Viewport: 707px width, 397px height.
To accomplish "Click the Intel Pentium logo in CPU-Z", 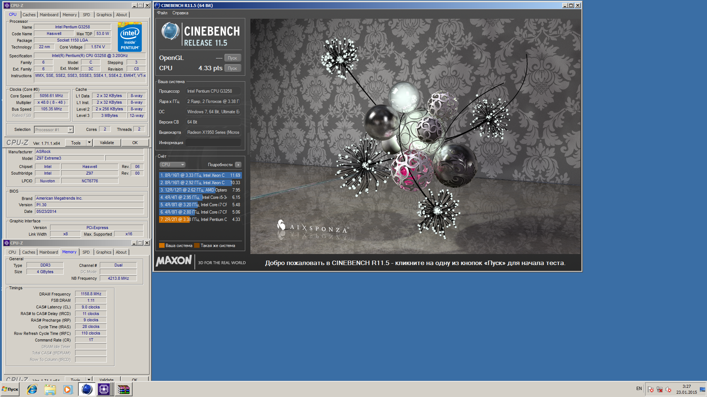I will pos(130,37).
